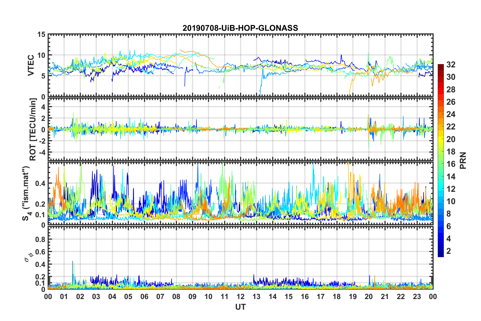This screenshot has height=321, width=481.
Task: Click colorbar tick label 30
Action: 451,77
